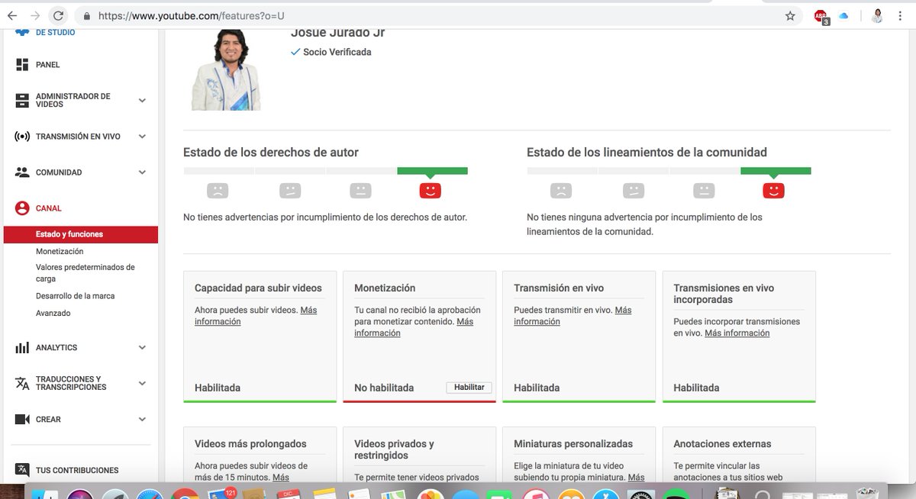Expand the Crear section
The height and width of the screenshot is (499, 916).
[x=142, y=419]
